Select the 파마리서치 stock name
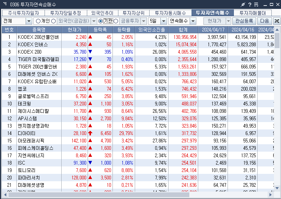This screenshot has height=199, width=281. tap(29, 178)
